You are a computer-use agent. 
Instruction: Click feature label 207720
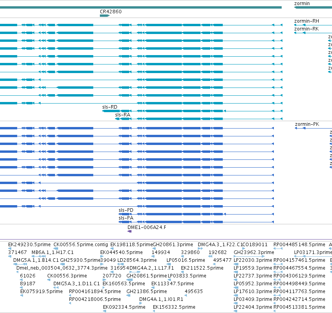pos(112,275)
